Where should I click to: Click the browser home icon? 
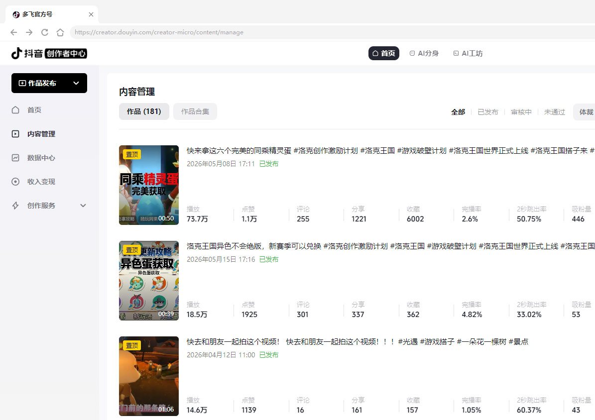(x=60, y=32)
